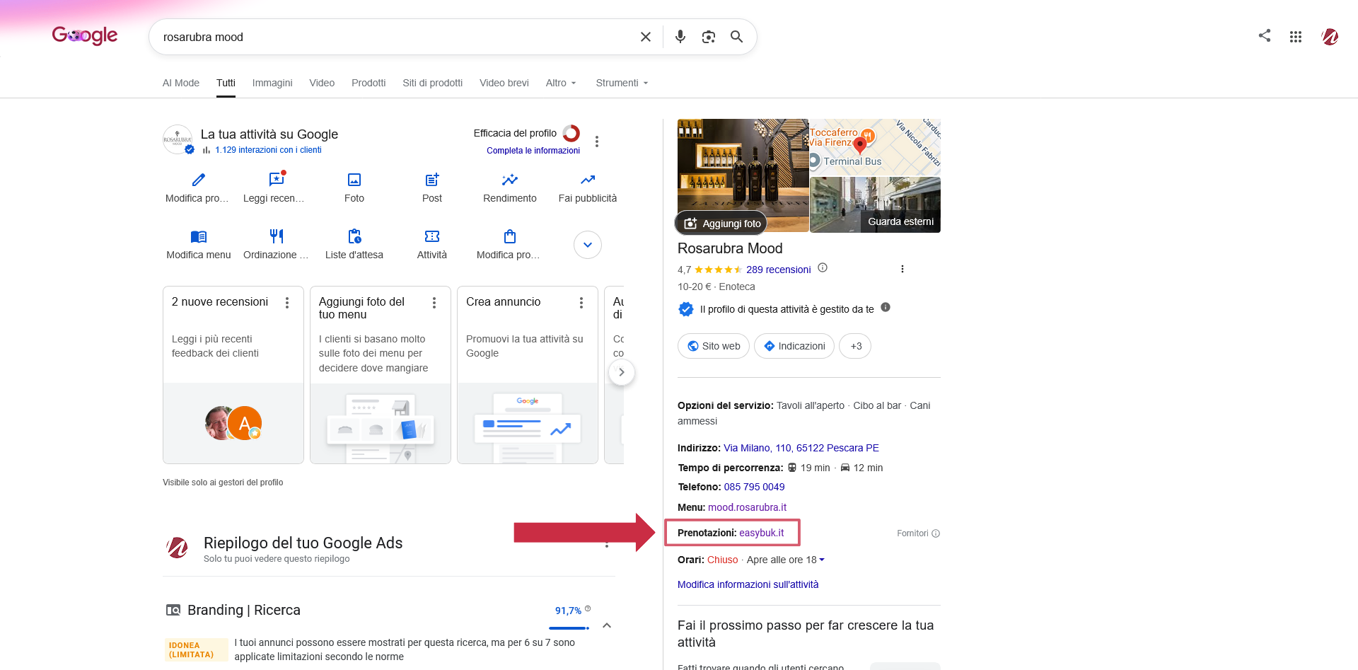Image resolution: width=1358 pixels, height=670 pixels.
Task: Click info icon next to recensioni
Action: click(823, 268)
